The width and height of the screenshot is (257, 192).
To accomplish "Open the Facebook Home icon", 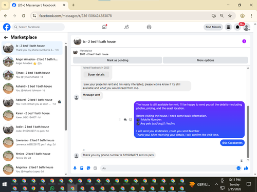I will coord(104,27).
